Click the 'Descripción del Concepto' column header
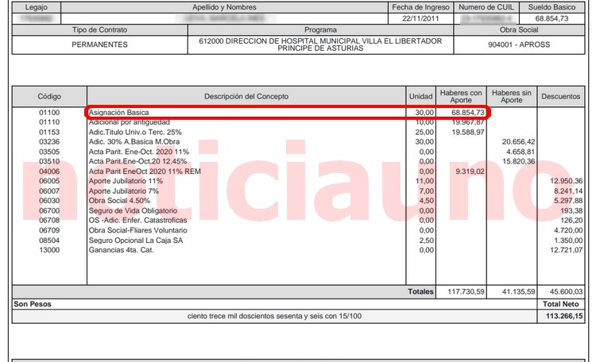Screen dimensions: 596x362 coord(246,97)
